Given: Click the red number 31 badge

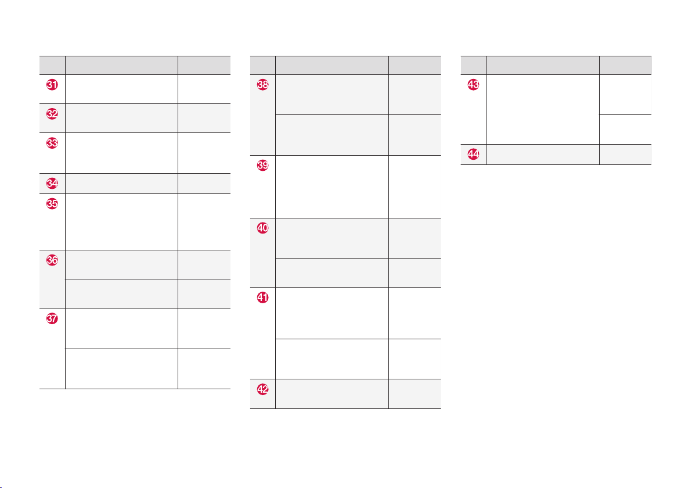Looking at the screenshot, I should [52, 84].
